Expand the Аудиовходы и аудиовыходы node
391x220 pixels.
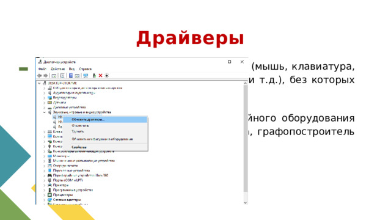click(45, 93)
